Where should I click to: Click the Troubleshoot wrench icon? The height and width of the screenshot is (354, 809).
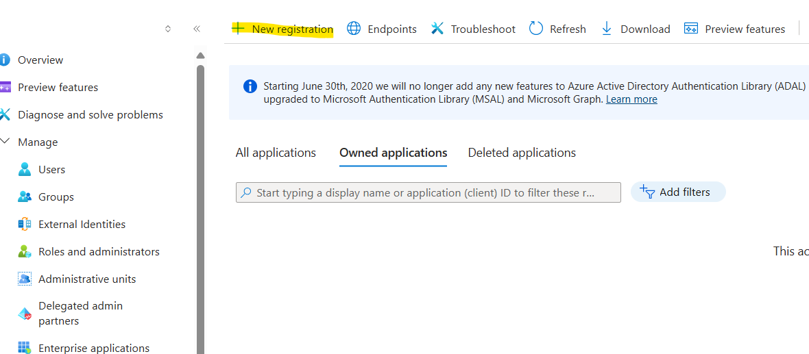437,28
